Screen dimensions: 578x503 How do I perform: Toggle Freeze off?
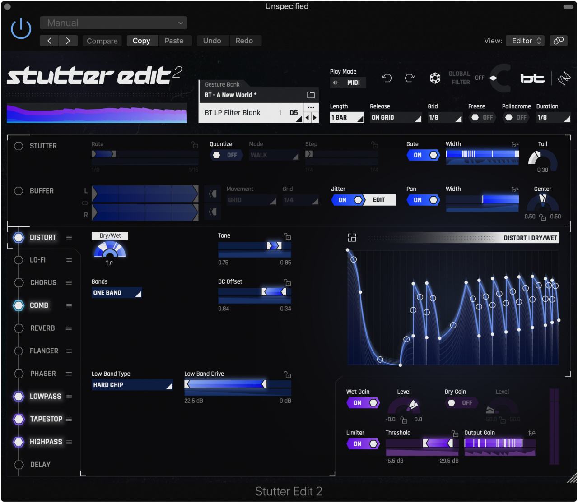point(482,117)
